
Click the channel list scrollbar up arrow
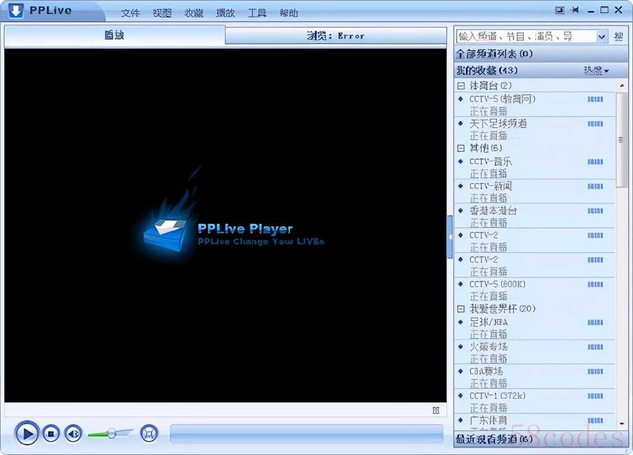coord(622,85)
